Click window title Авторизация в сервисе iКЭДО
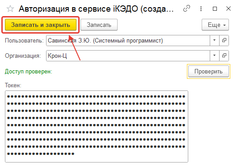 [96, 9]
